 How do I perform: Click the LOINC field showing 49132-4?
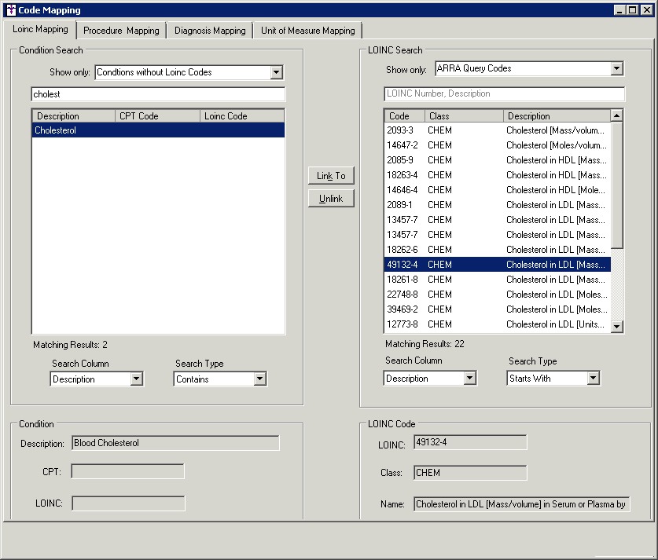[470, 442]
